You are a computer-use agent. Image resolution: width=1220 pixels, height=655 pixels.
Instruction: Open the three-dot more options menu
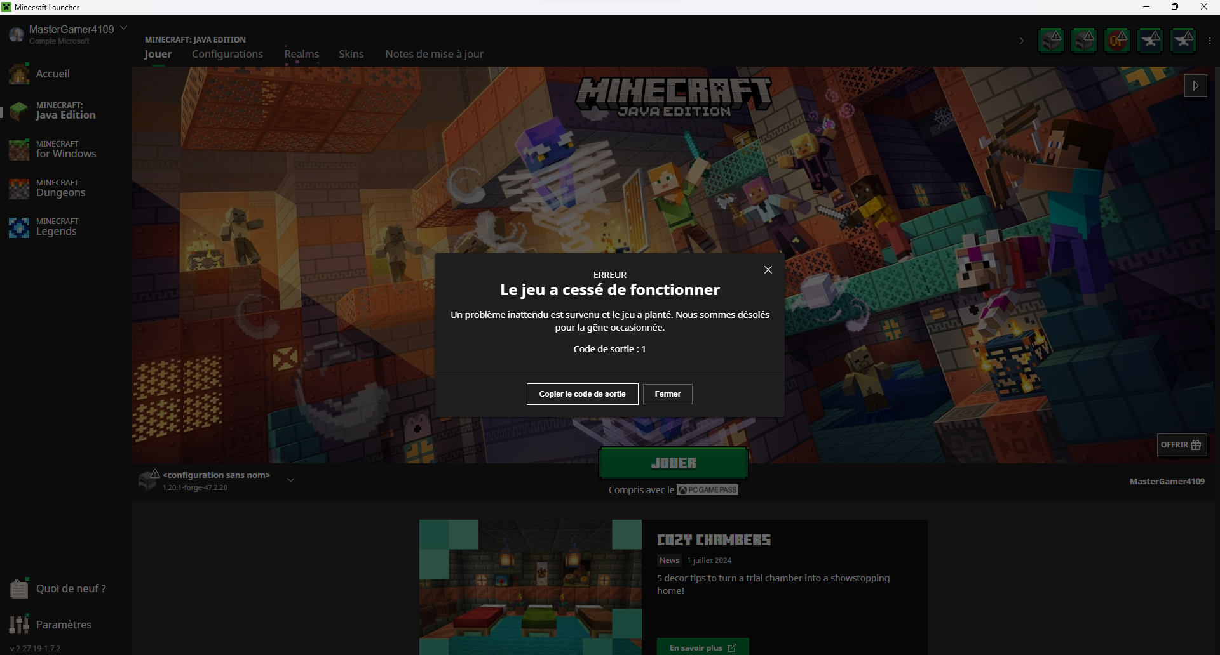[x=1210, y=41]
